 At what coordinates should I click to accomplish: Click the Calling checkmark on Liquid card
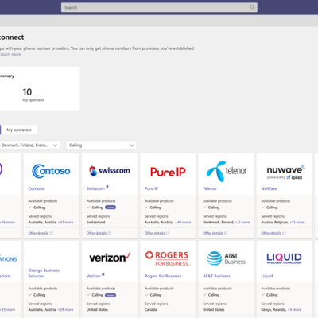[x=263, y=295]
